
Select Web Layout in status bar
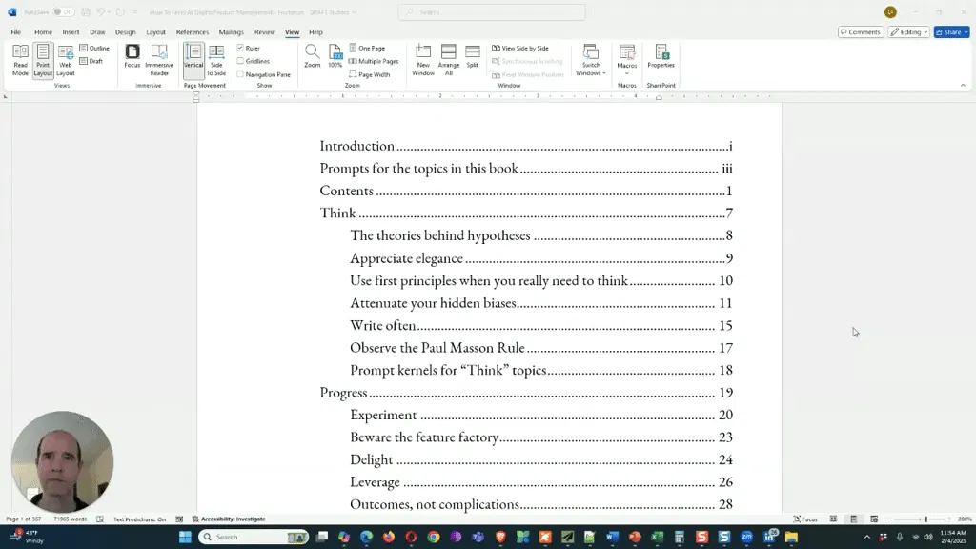tap(874, 518)
